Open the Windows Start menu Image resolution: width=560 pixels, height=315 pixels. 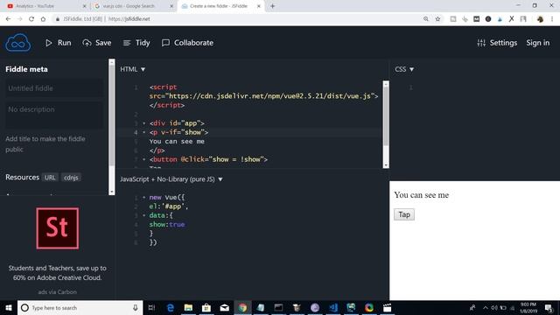coord(9,307)
